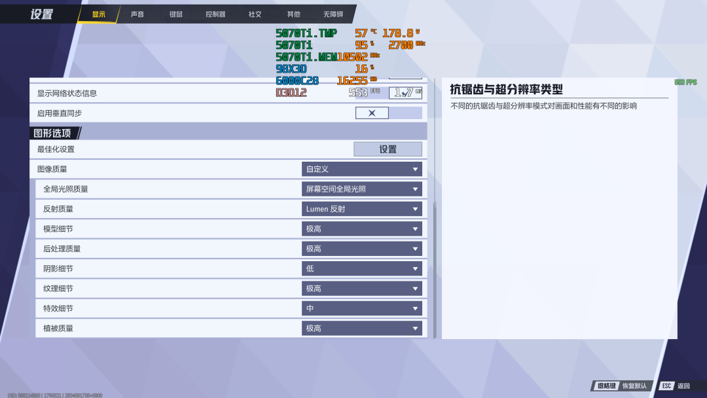This screenshot has width=707, height=398.
Task: Click the 模型细节 row label
Action: [x=58, y=228]
